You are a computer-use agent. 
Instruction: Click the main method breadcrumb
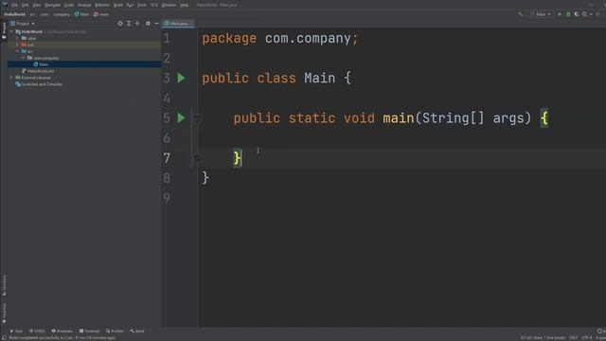click(101, 14)
